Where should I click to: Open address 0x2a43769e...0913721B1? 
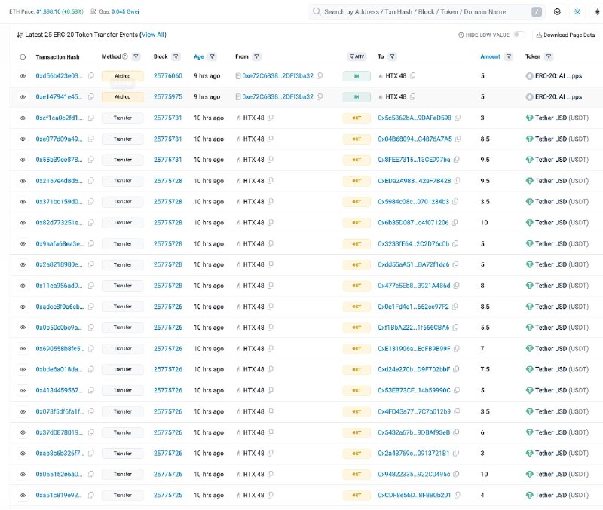(x=413, y=453)
